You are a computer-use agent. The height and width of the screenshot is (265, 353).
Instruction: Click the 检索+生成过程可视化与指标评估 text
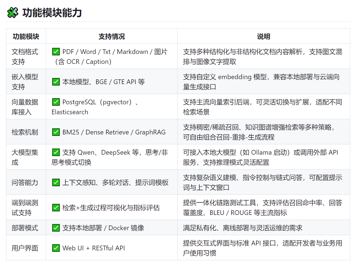(x=111, y=208)
